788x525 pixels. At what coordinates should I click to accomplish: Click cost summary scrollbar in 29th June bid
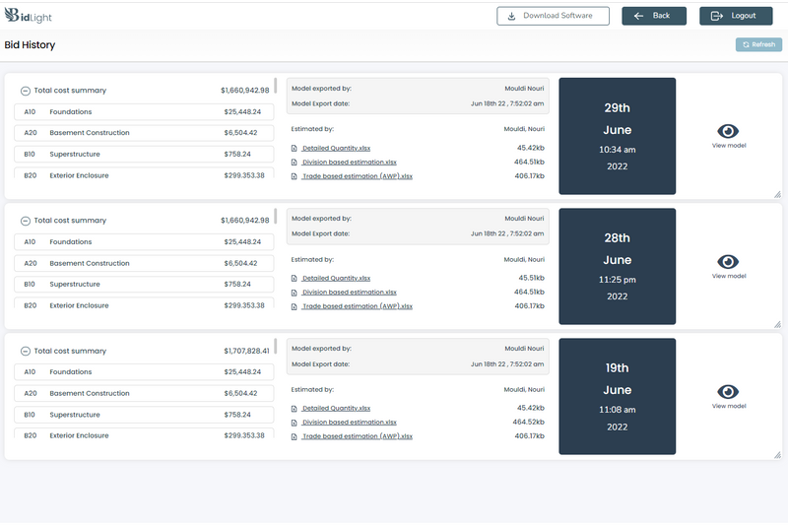coord(276,86)
